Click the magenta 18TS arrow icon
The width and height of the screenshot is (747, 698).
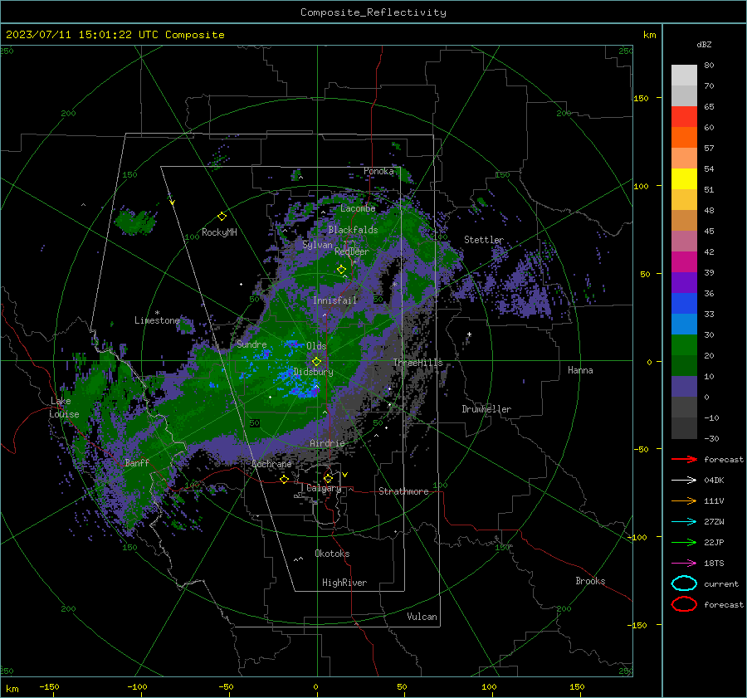point(684,564)
